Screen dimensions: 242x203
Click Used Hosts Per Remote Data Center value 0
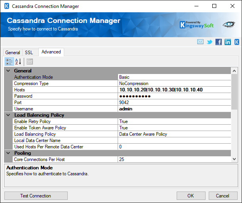pyautogui.click(x=174, y=146)
